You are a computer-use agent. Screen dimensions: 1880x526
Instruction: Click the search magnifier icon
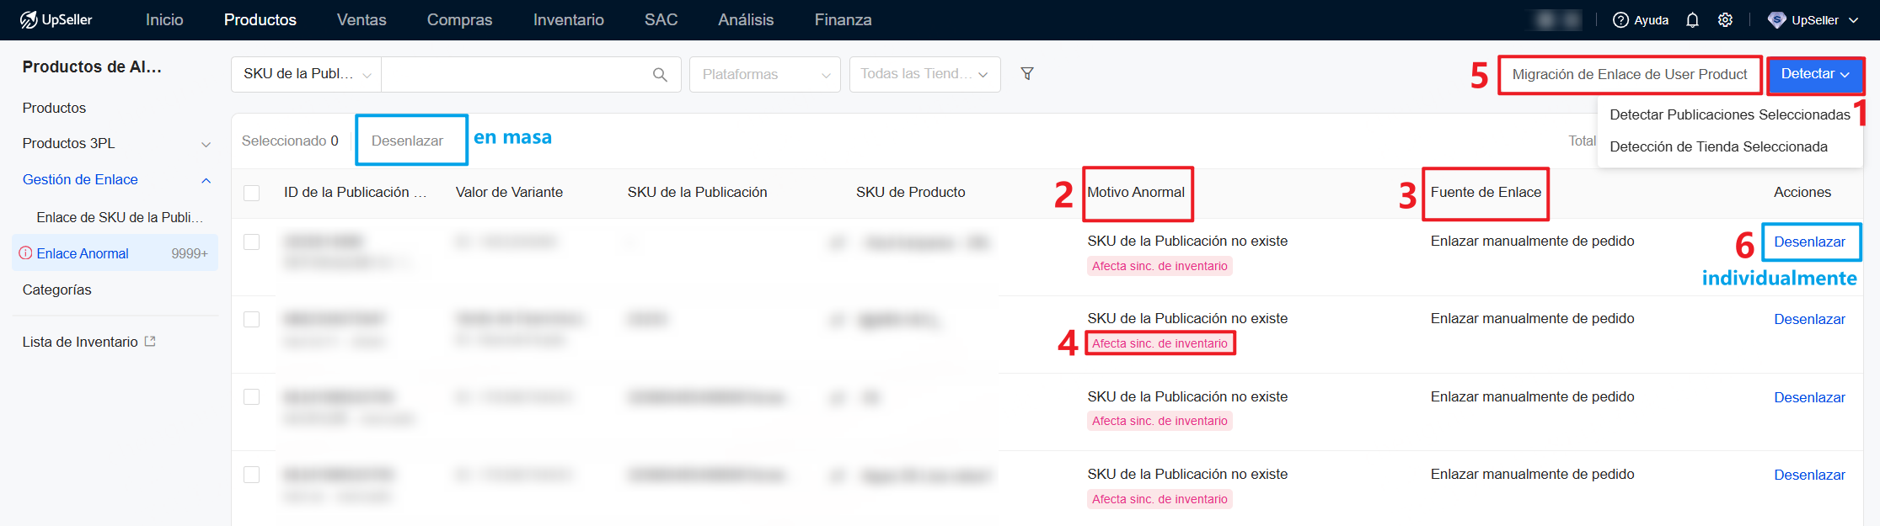660,75
